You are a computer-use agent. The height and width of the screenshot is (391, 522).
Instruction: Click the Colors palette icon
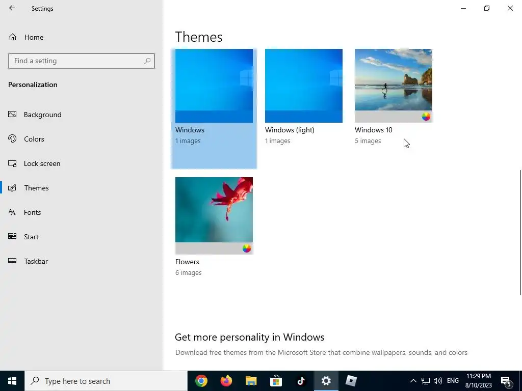pyautogui.click(x=12, y=138)
